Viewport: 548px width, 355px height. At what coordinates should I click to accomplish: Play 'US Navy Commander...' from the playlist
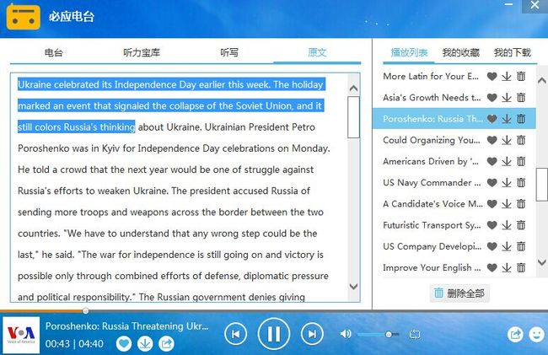pos(432,182)
